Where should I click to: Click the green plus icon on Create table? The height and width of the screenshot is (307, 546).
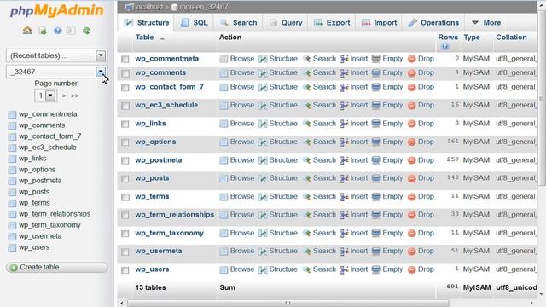(x=14, y=268)
